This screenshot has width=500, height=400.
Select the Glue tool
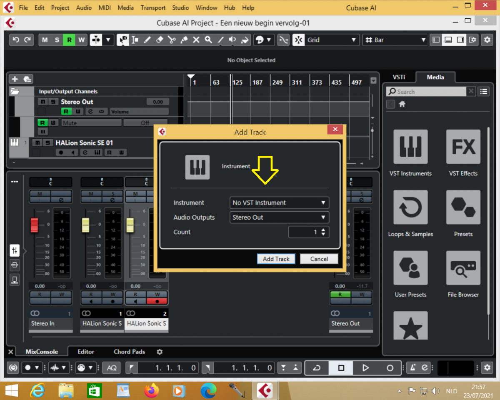tap(184, 40)
